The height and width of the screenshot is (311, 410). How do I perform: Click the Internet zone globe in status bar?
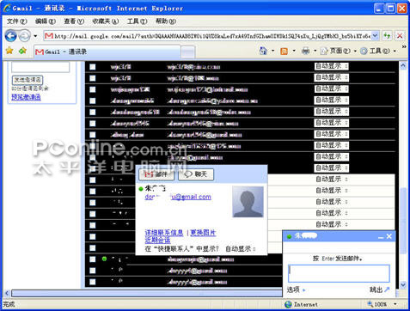[288, 304]
